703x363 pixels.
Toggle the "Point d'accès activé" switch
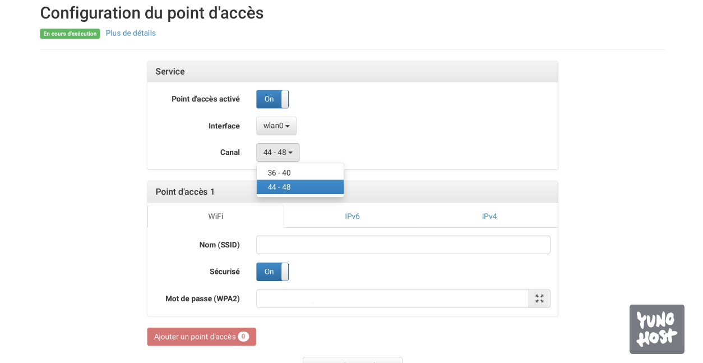click(272, 99)
